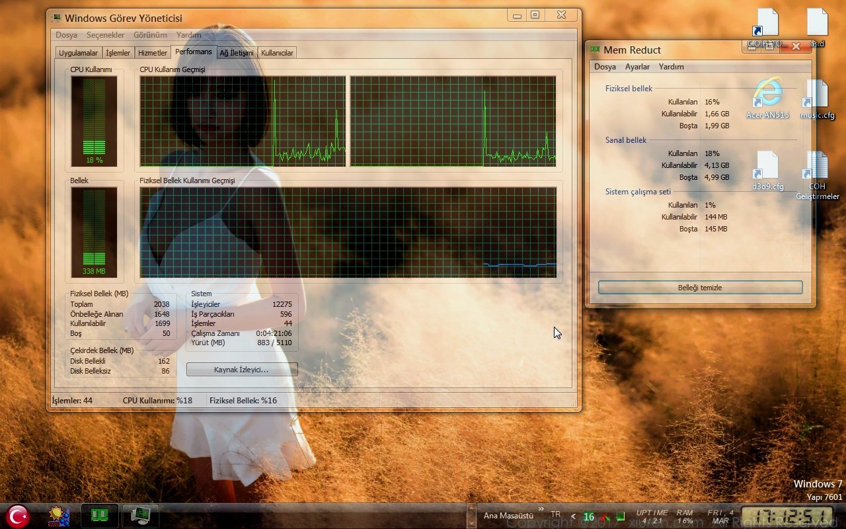Select the Performans tab

coord(194,52)
